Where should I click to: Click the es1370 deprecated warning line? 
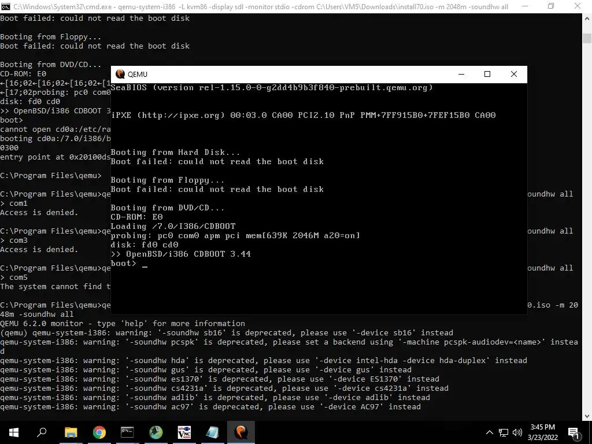tap(220, 379)
